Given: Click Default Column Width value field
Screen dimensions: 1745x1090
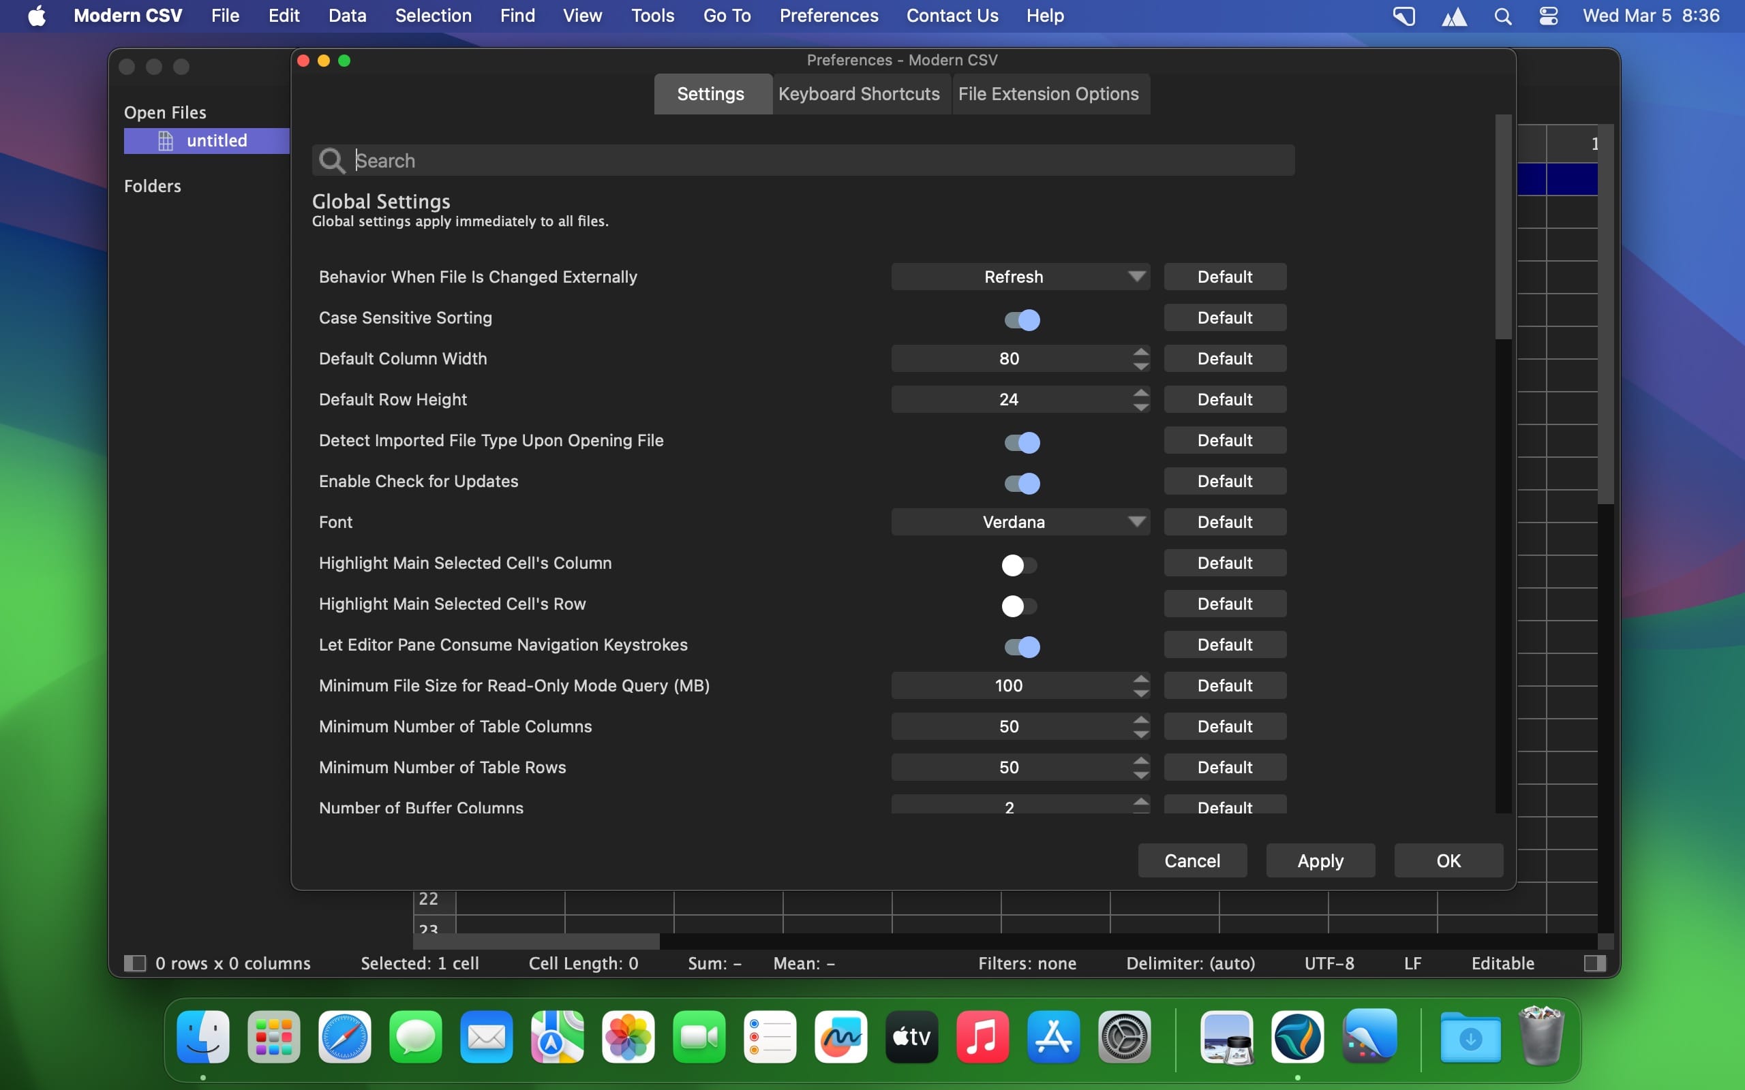Looking at the screenshot, I should [x=1011, y=359].
